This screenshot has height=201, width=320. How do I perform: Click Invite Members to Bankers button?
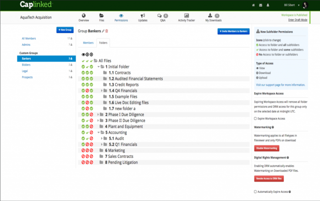[x=233, y=31]
